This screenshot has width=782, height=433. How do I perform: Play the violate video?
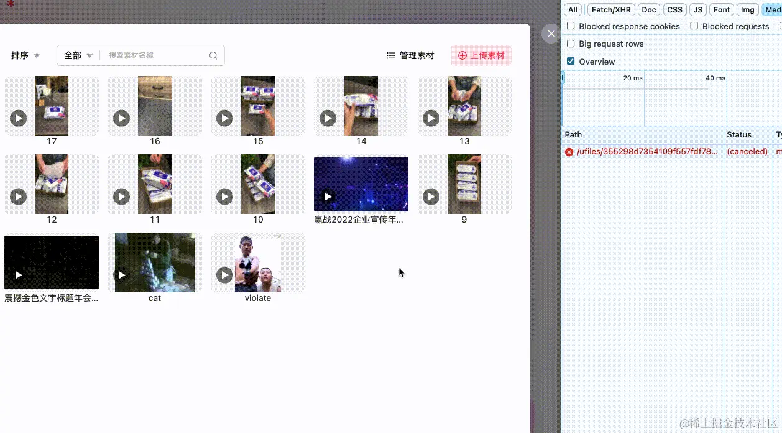point(225,275)
